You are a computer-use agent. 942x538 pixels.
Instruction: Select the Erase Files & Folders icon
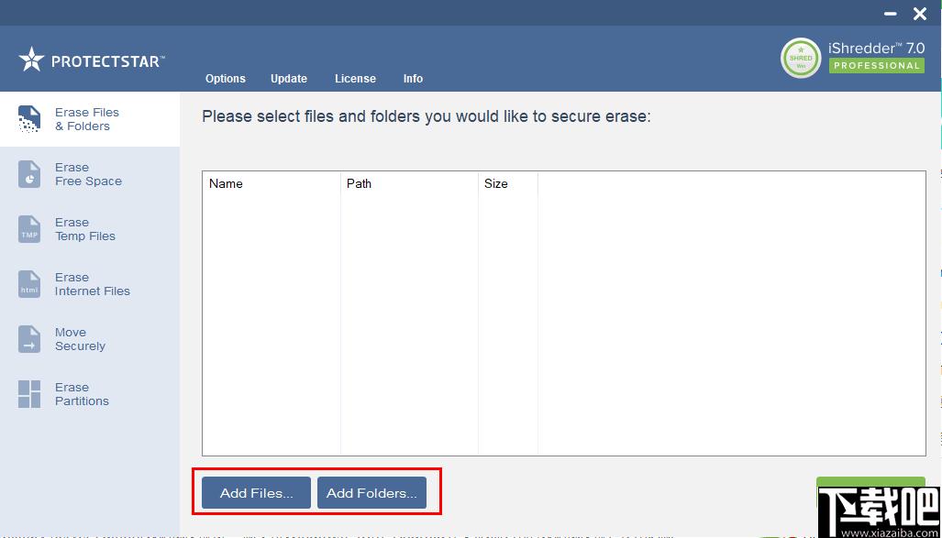[29, 119]
